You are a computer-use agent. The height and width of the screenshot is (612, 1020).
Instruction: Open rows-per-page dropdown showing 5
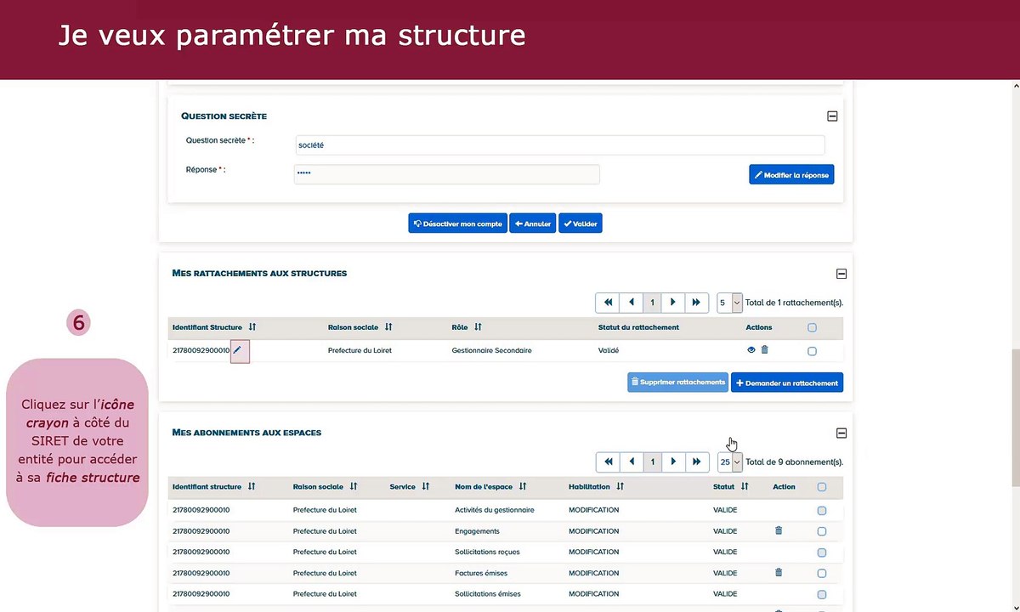pyautogui.click(x=729, y=302)
